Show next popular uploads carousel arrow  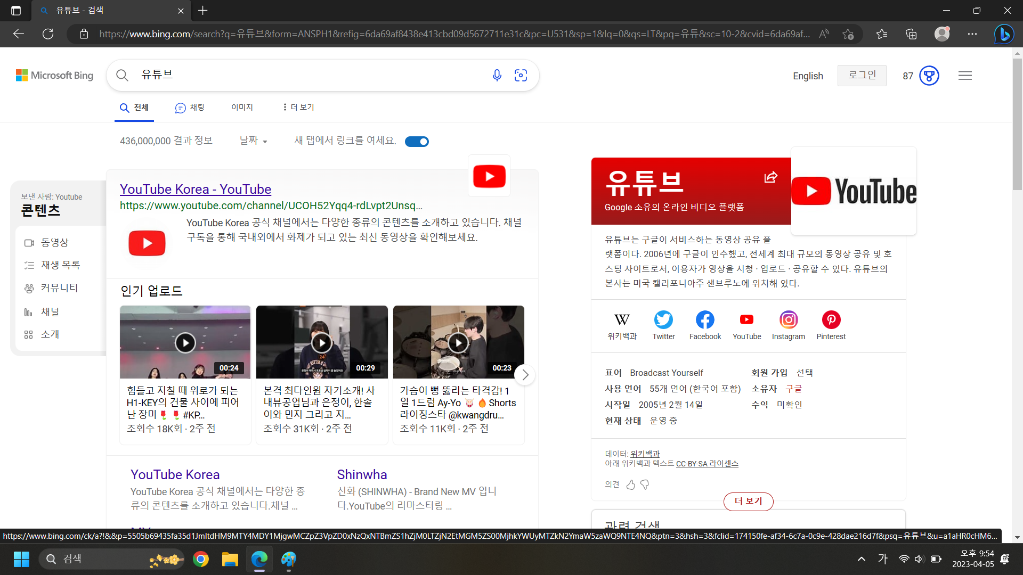525,375
